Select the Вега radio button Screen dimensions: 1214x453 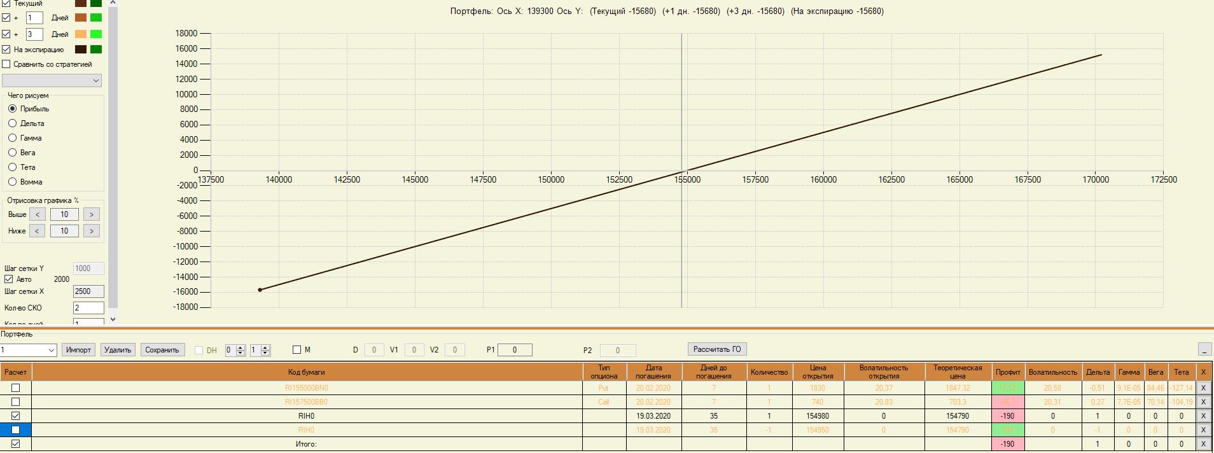pos(12,153)
